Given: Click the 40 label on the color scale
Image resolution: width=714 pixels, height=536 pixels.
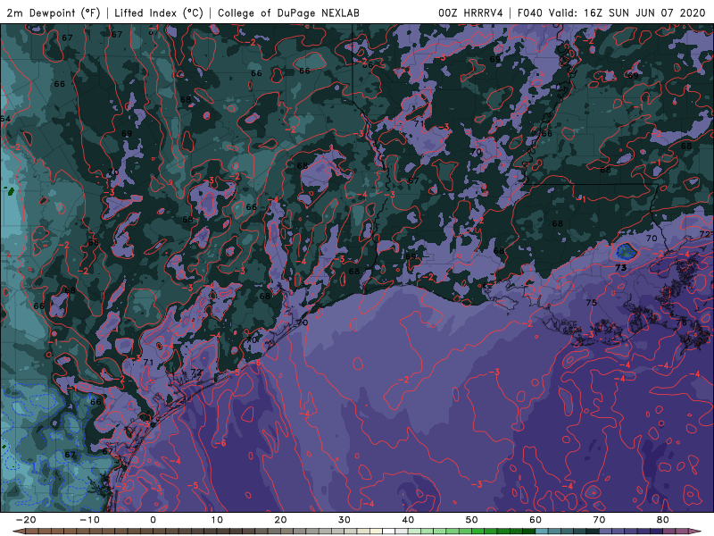Looking at the screenshot, I should (x=408, y=520).
